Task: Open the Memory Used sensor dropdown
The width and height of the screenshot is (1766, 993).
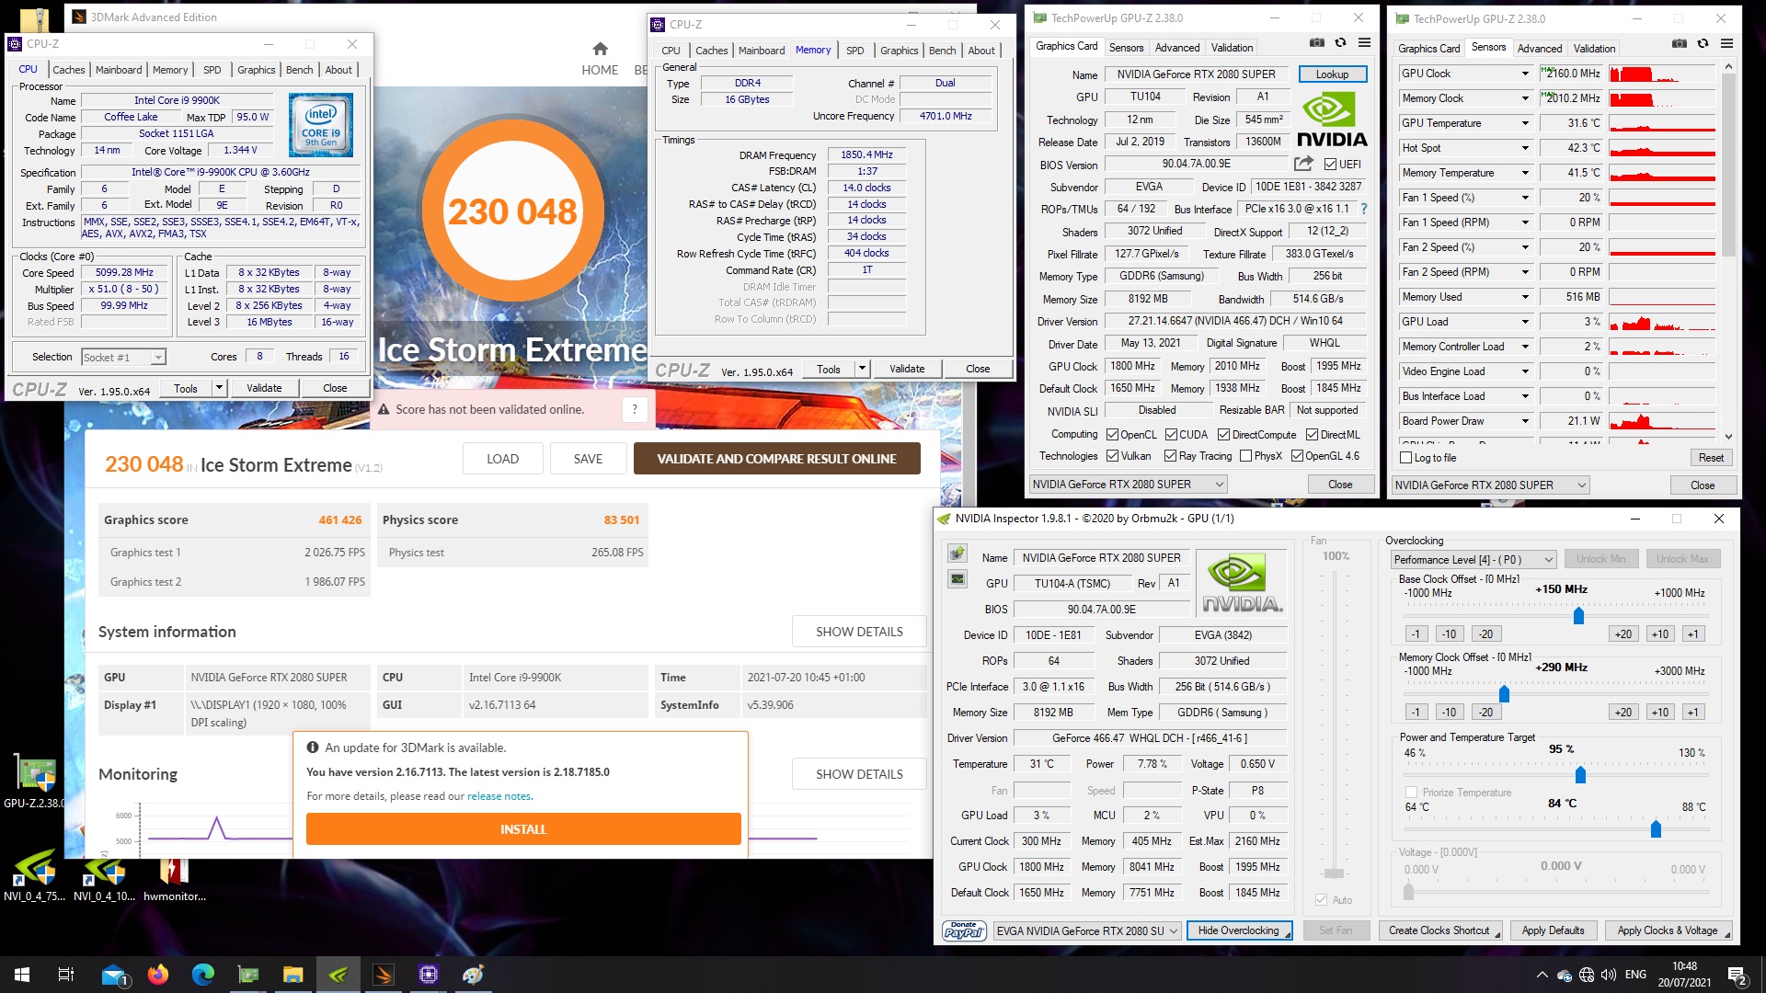Action: pos(1525,297)
